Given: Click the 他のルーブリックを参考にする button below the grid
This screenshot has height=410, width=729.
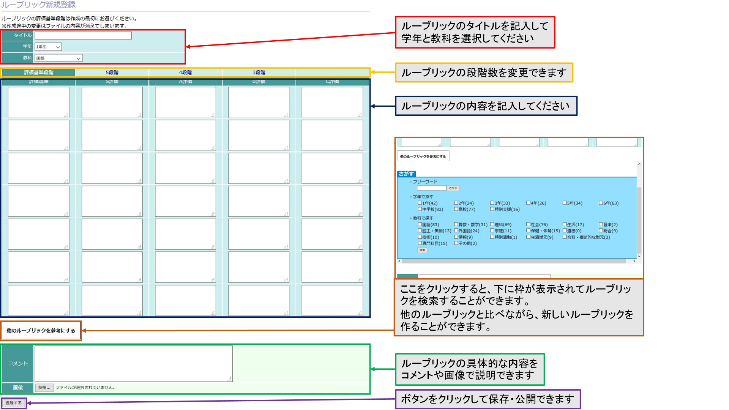Looking at the screenshot, I should coord(41,331).
